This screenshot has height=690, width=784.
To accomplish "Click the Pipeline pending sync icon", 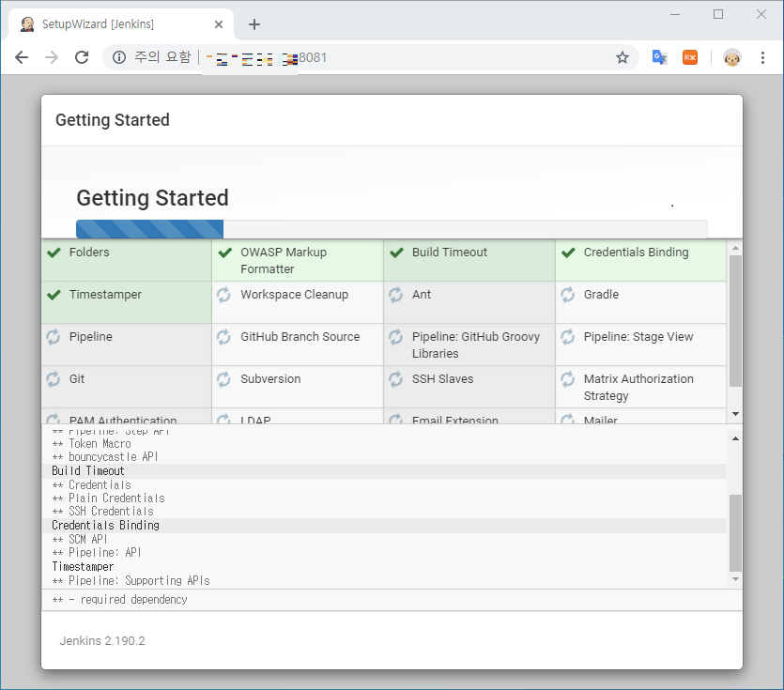I will [x=53, y=337].
